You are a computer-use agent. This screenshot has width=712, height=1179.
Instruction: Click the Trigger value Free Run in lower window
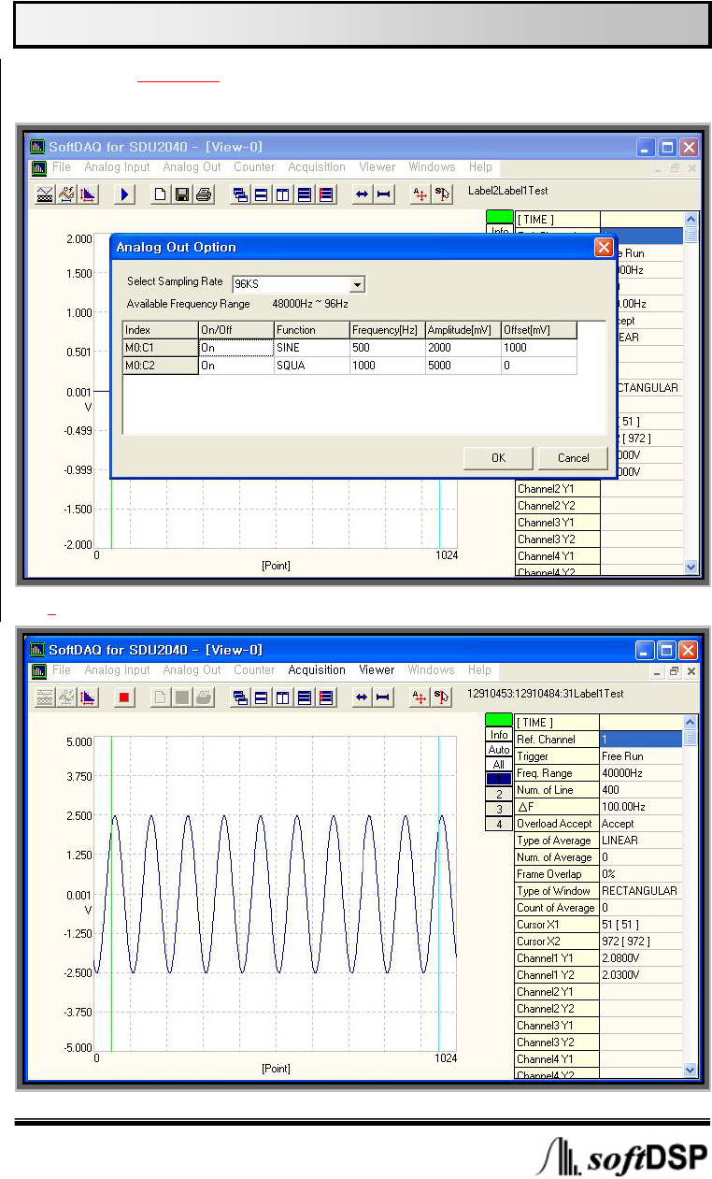click(x=641, y=755)
